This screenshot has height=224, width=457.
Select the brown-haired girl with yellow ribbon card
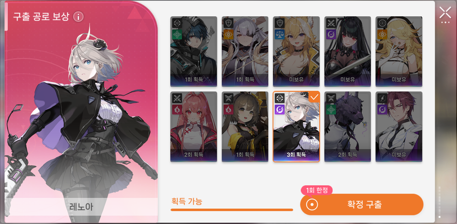tap(245, 127)
